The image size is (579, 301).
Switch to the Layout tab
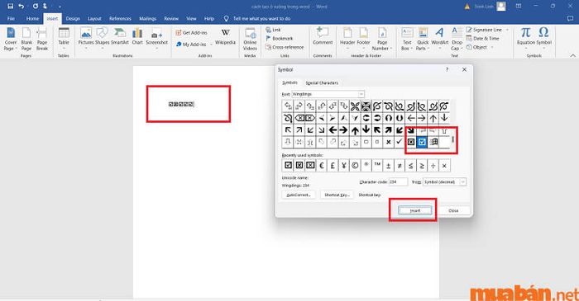pos(94,18)
